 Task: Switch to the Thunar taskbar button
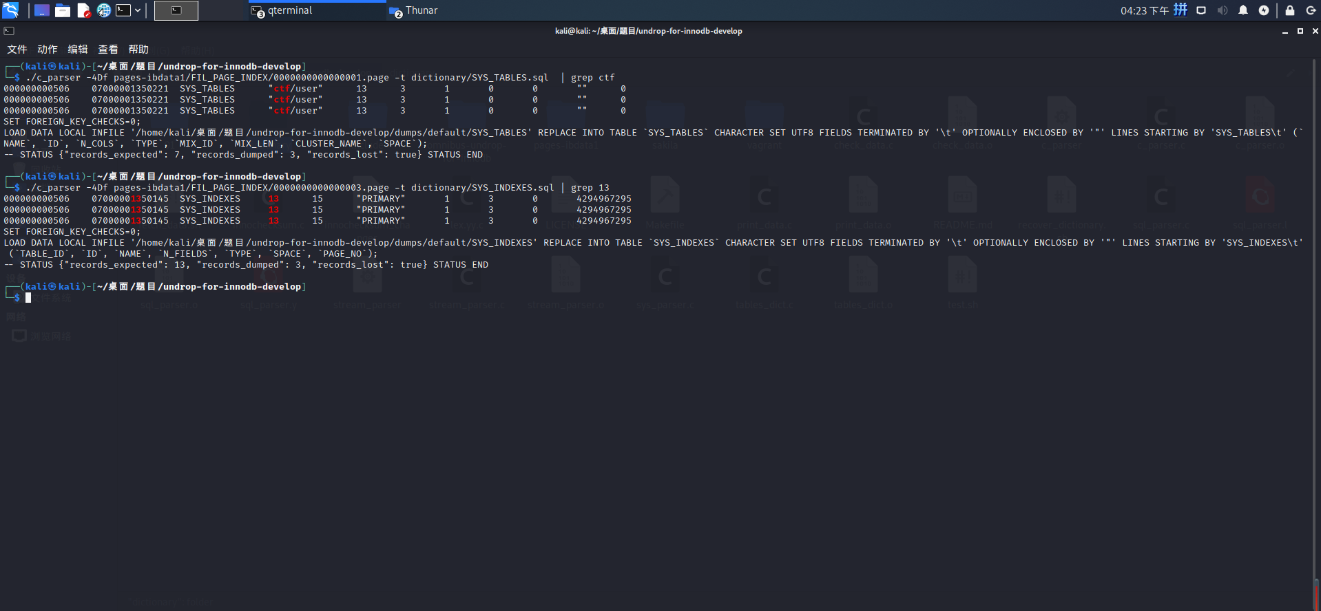tap(414, 10)
